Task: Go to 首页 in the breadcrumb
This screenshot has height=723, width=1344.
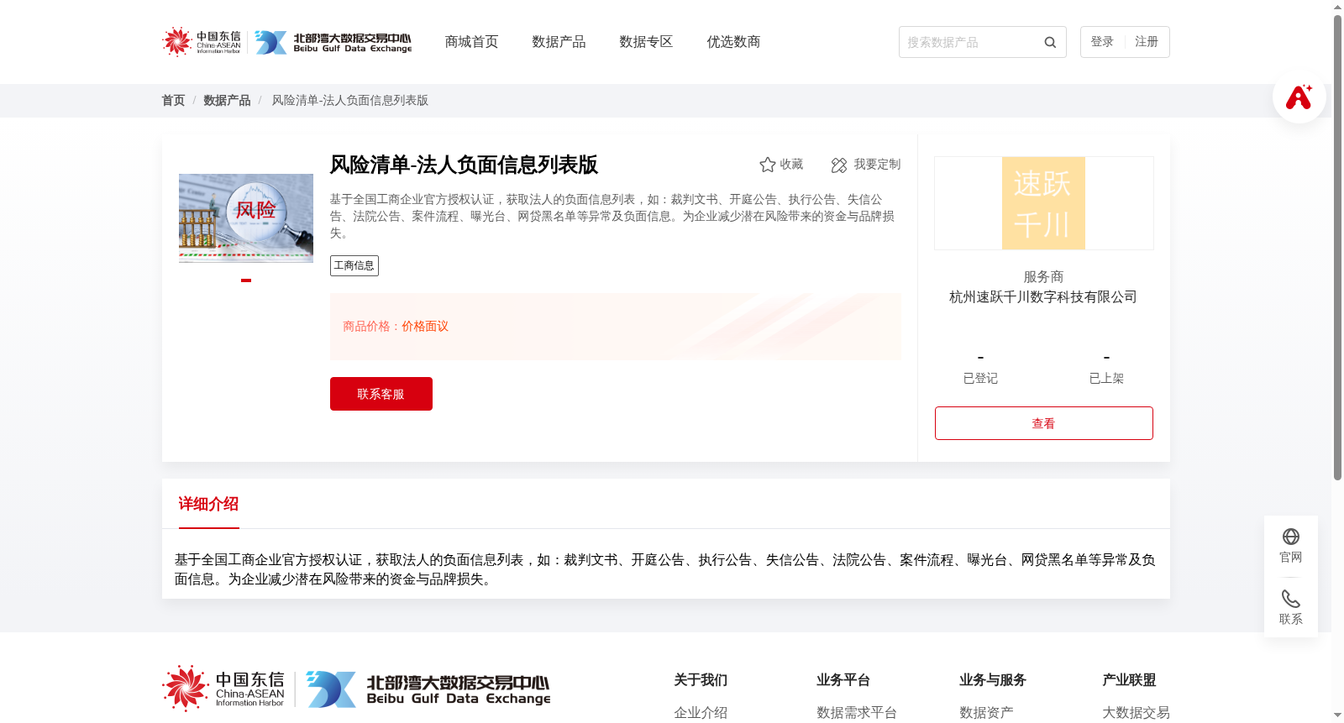Action: tap(173, 100)
